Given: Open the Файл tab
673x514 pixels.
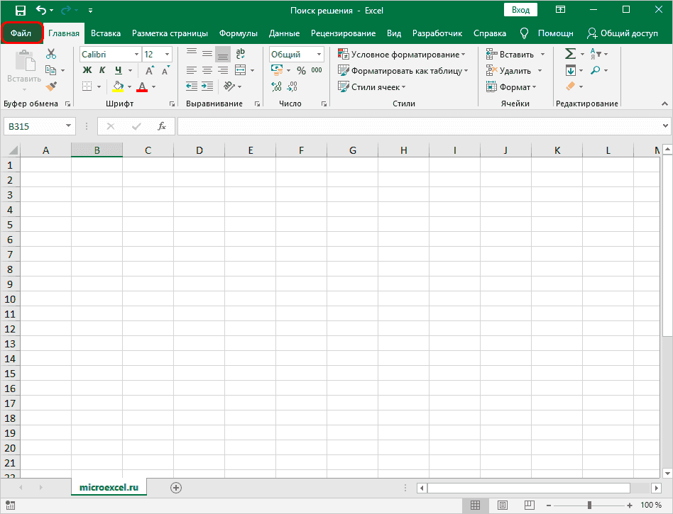Looking at the screenshot, I should point(21,33).
